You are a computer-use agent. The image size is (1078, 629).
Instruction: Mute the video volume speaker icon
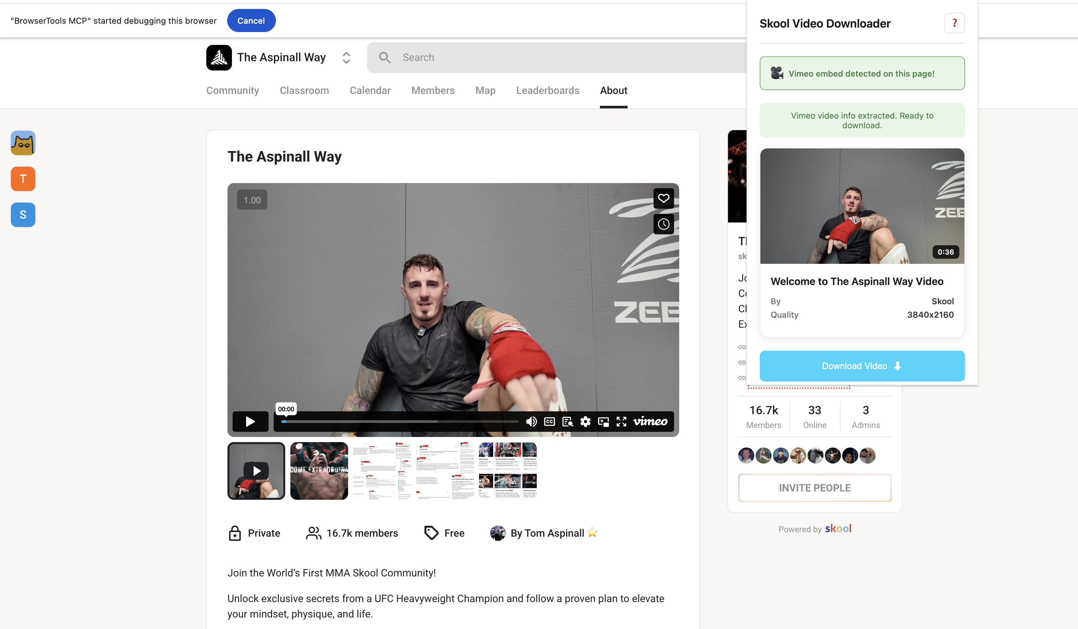click(531, 422)
